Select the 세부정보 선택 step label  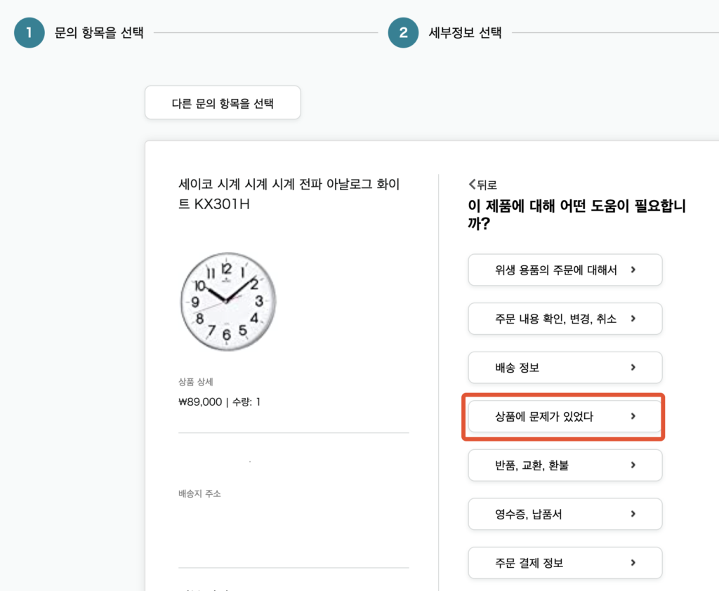[466, 33]
